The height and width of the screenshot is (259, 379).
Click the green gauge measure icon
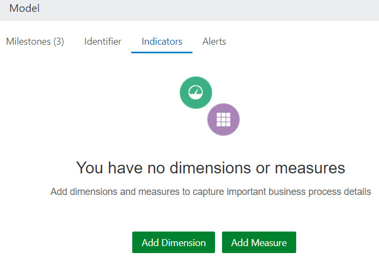click(x=196, y=93)
